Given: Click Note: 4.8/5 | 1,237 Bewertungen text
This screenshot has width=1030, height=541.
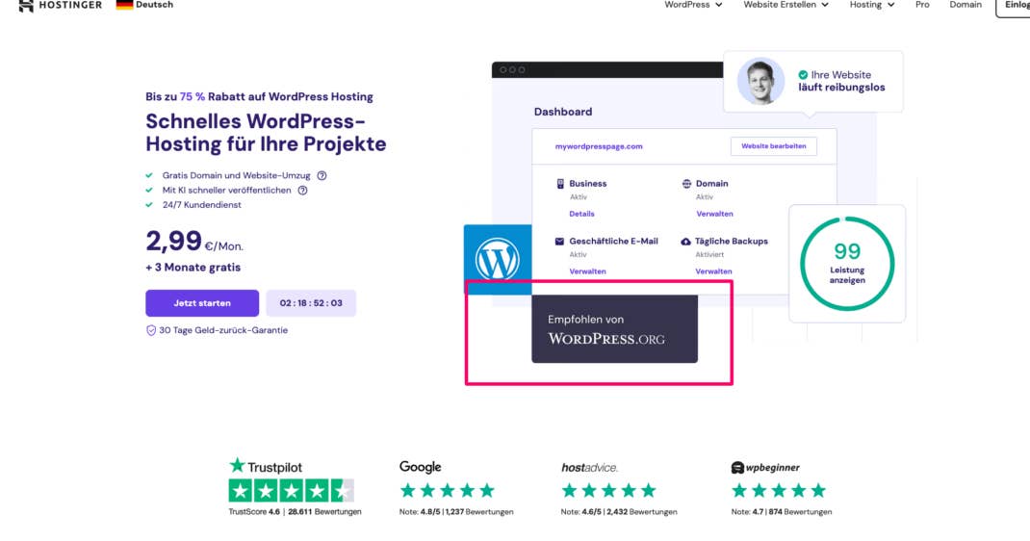Looking at the screenshot, I should tap(456, 511).
